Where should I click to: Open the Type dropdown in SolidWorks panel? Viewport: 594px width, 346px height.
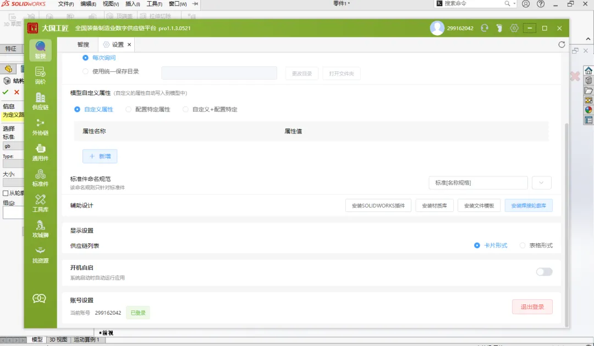coord(13,164)
